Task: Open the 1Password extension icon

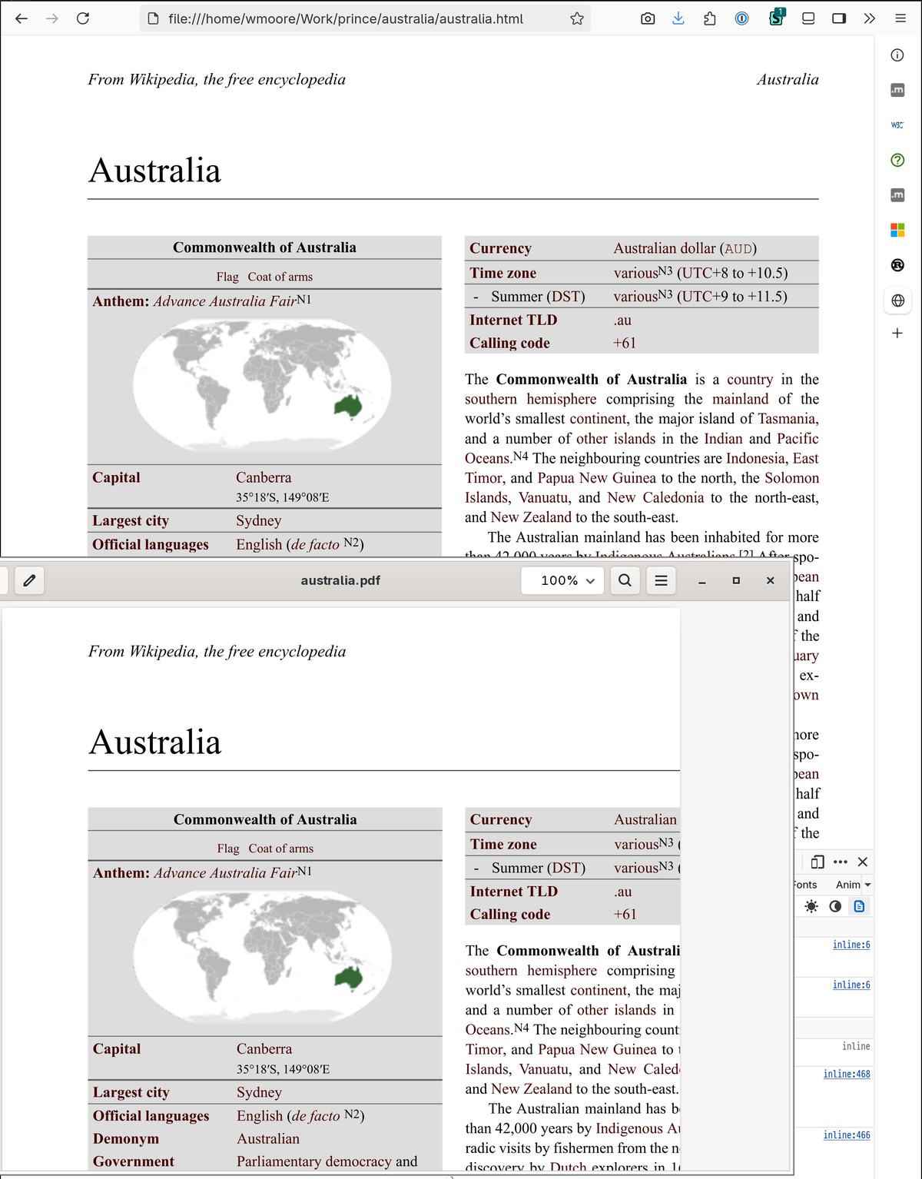Action: (742, 18)
